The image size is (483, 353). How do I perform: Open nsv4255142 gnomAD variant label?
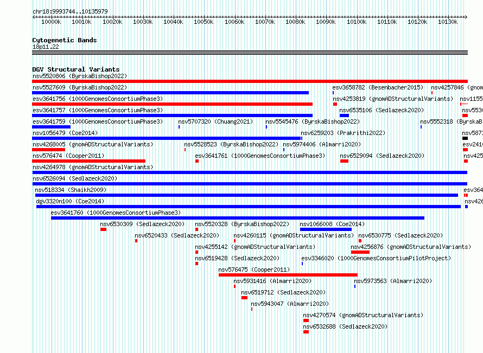[x=255, y=247]
